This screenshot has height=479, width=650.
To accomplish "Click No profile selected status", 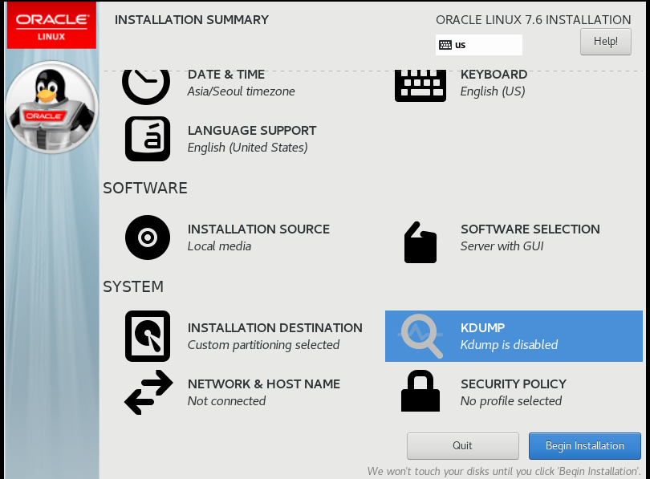I will (511, 401).
